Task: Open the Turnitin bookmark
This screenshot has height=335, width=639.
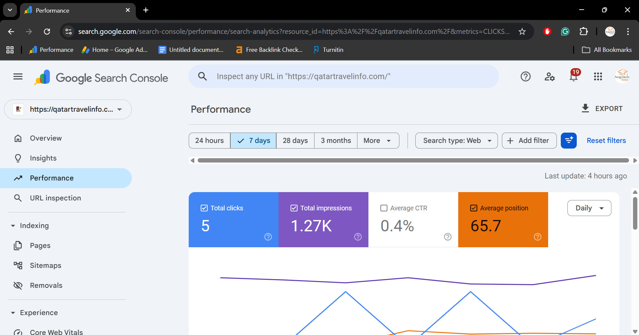Action: [328, 50]
